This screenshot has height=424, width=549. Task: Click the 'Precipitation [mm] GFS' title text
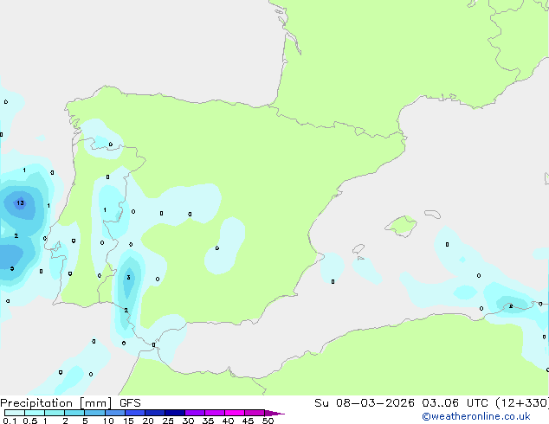pyautogui.click(x=70, y=403)
